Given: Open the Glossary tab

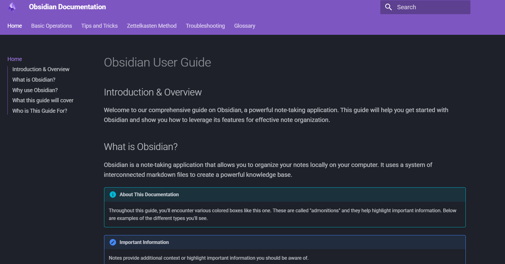Looking at the screenshot, I should pos(244,26).
